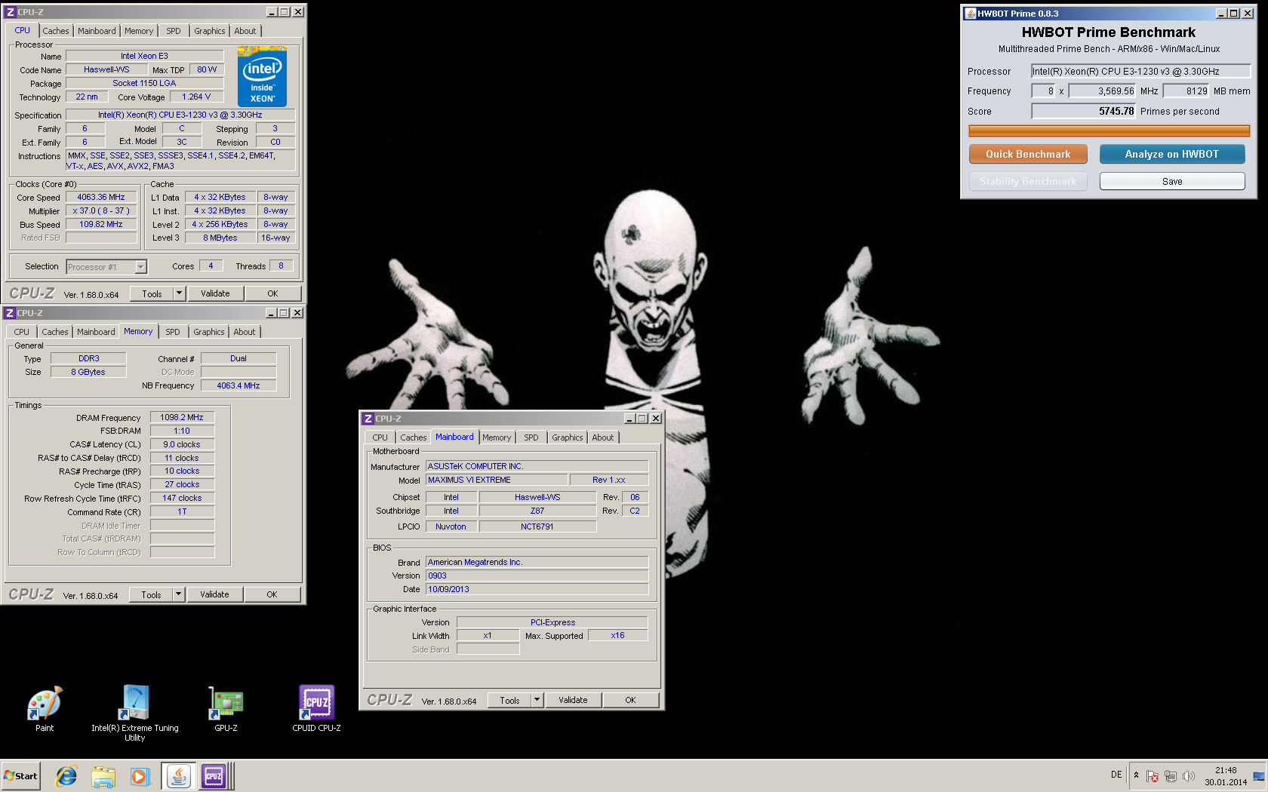The width and height of the screenshot is (1268, 792).
Task: Click the Intel Xeon logo in CPU-Z
Action: (262, 77)
